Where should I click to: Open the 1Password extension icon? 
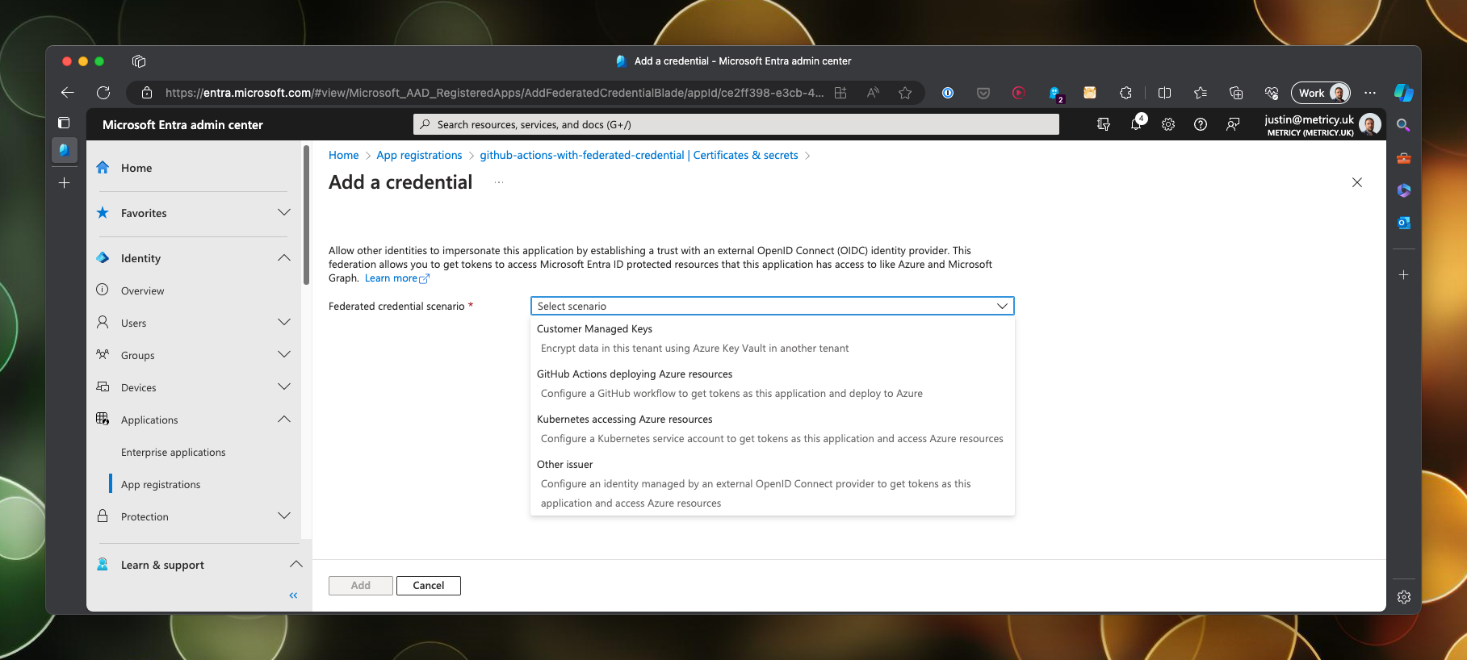coord(948,93)
